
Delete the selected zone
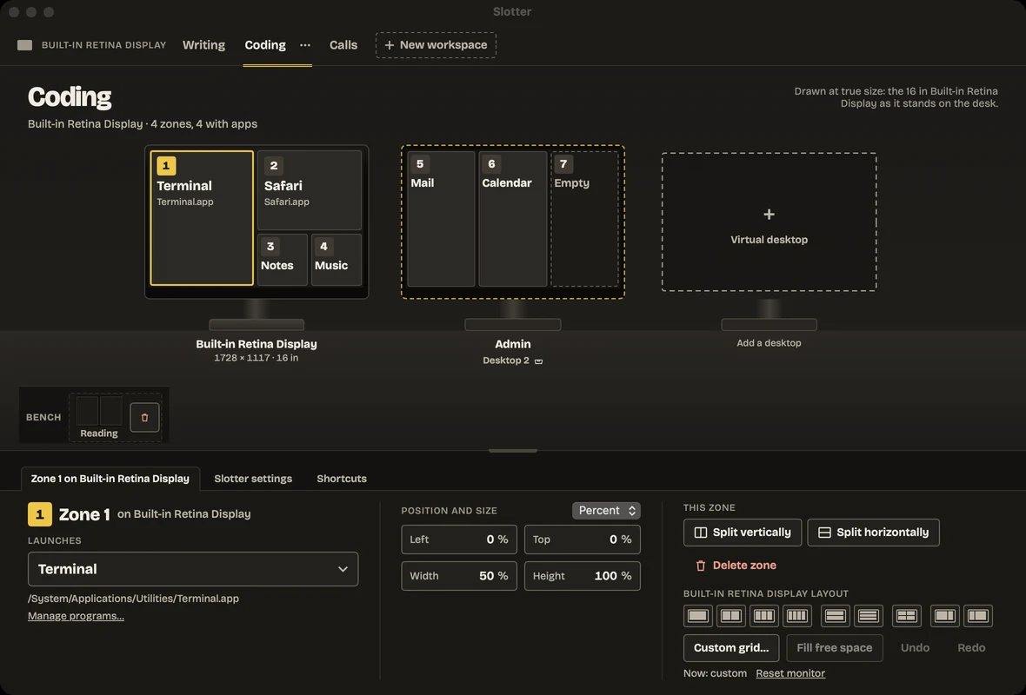click(x=736, y=566)
